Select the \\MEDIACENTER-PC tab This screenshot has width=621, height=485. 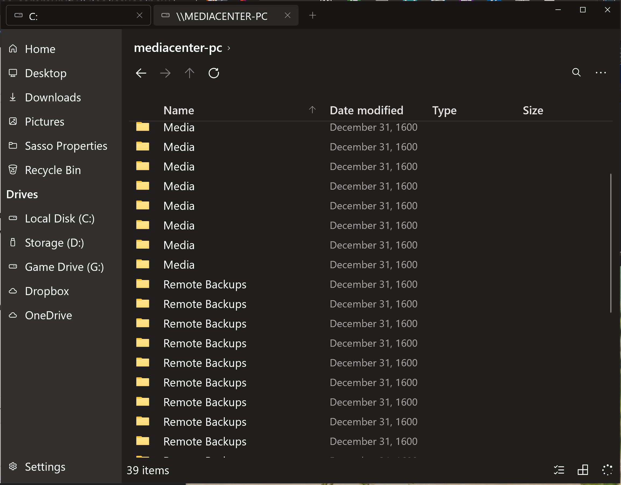pyautogui.click(x=226, y=15)
